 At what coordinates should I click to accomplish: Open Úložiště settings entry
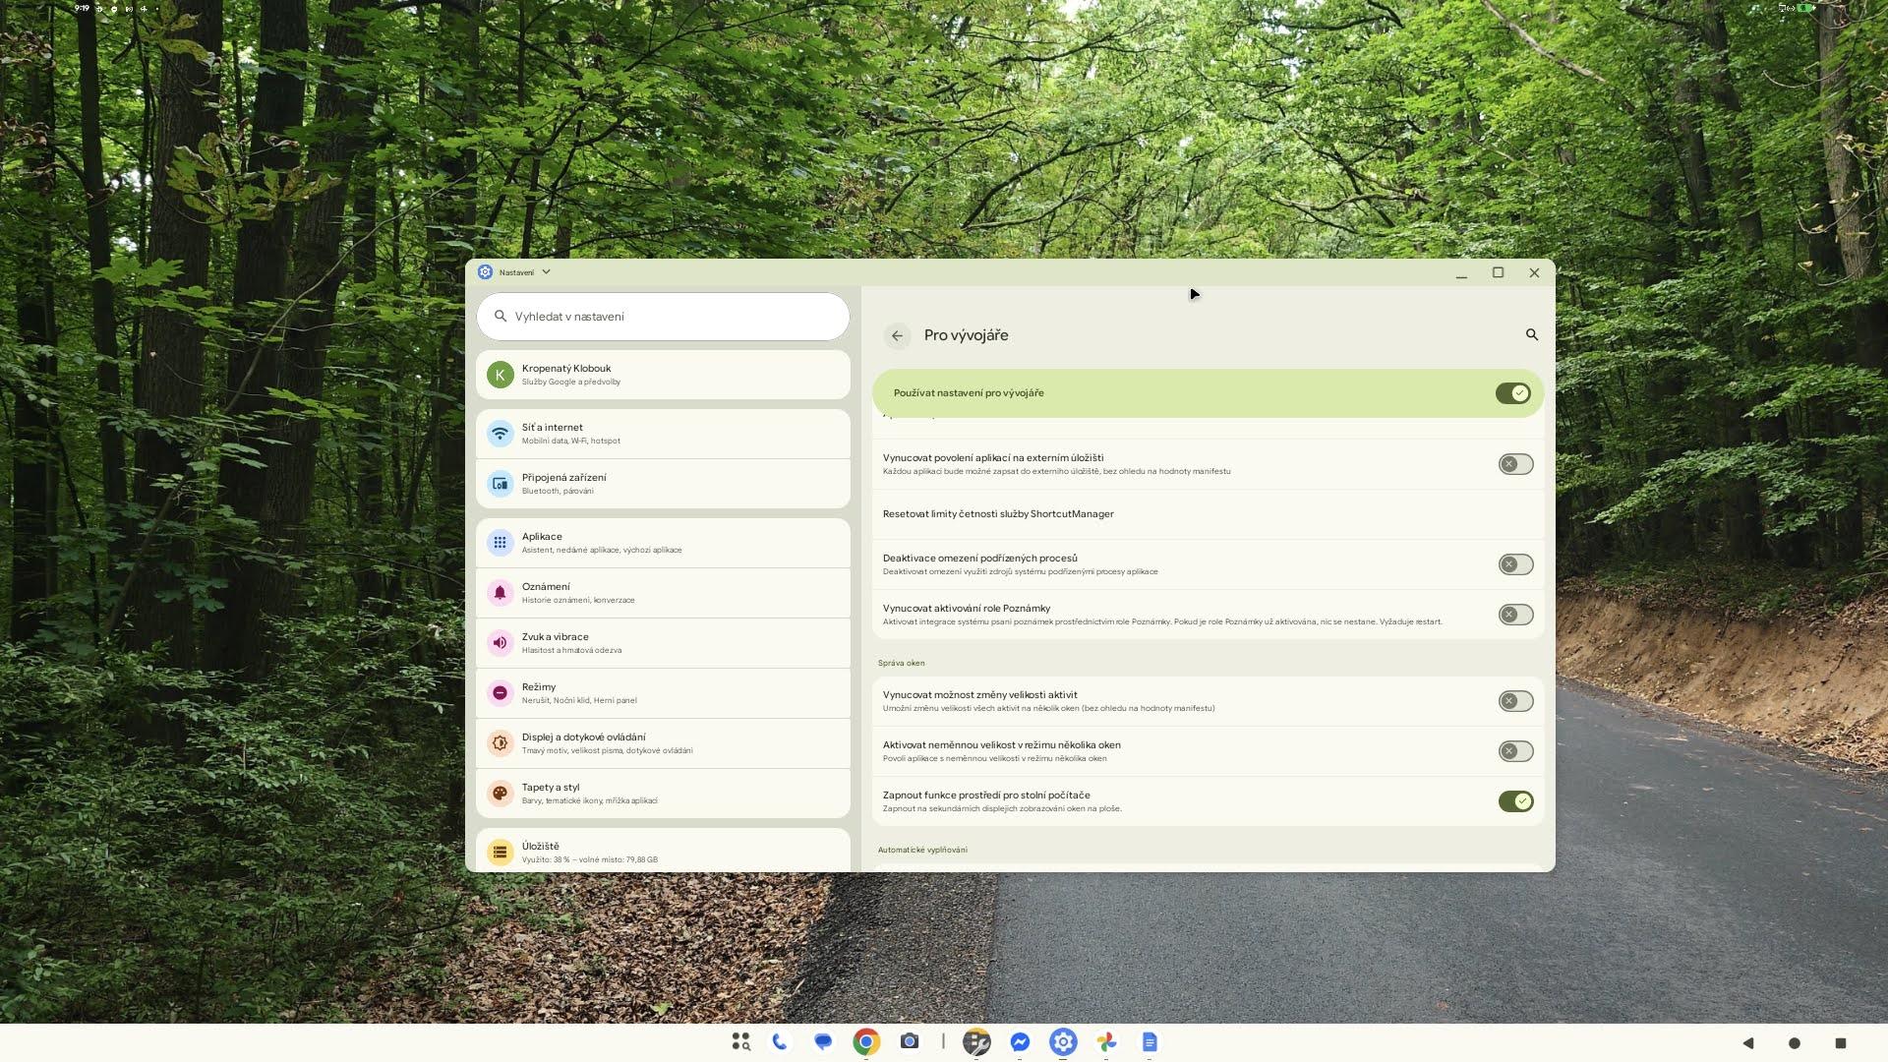(x=663, y=851)
